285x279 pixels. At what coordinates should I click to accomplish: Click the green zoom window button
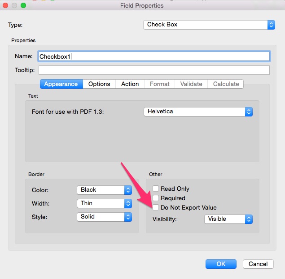[x=23, y=5]
